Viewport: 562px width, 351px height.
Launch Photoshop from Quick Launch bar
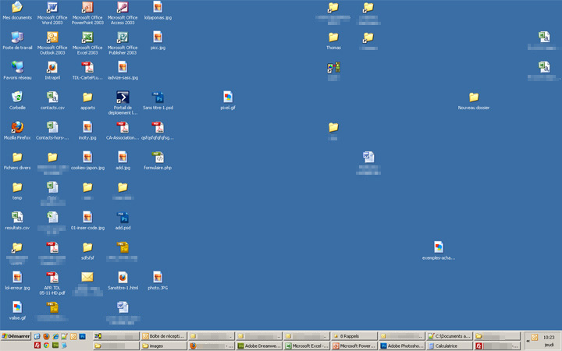83,336
